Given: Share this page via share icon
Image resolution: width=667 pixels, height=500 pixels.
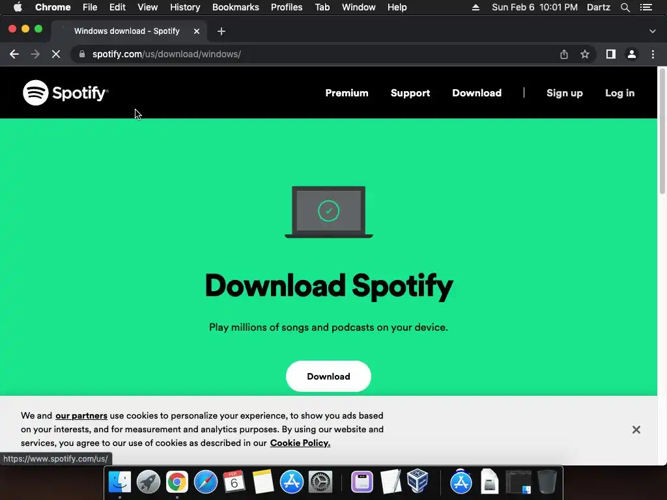Looking at the screenshot, I should [563, 54].
